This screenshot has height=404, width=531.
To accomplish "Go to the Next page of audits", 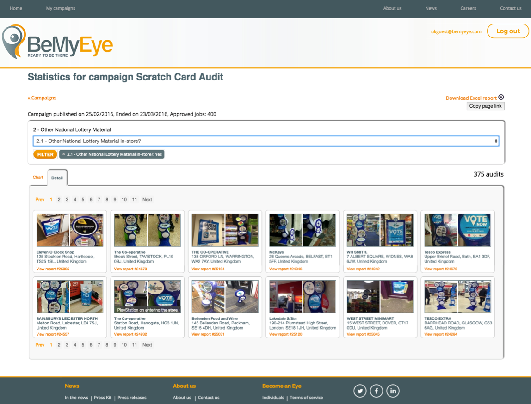I will point(147,199).
